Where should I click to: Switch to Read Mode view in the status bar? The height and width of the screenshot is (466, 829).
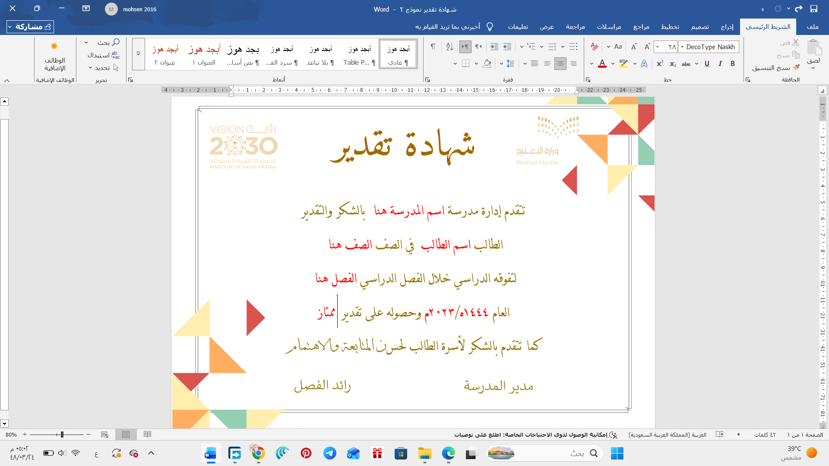(147, 435)
